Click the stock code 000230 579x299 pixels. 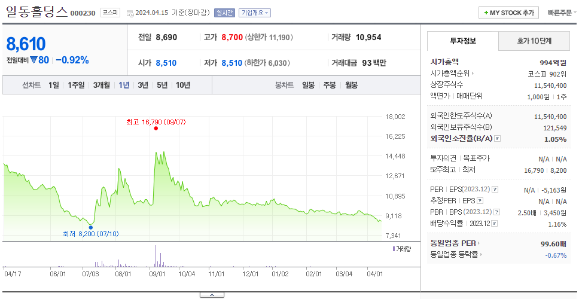pyautogui.click(x=83, y=13)
